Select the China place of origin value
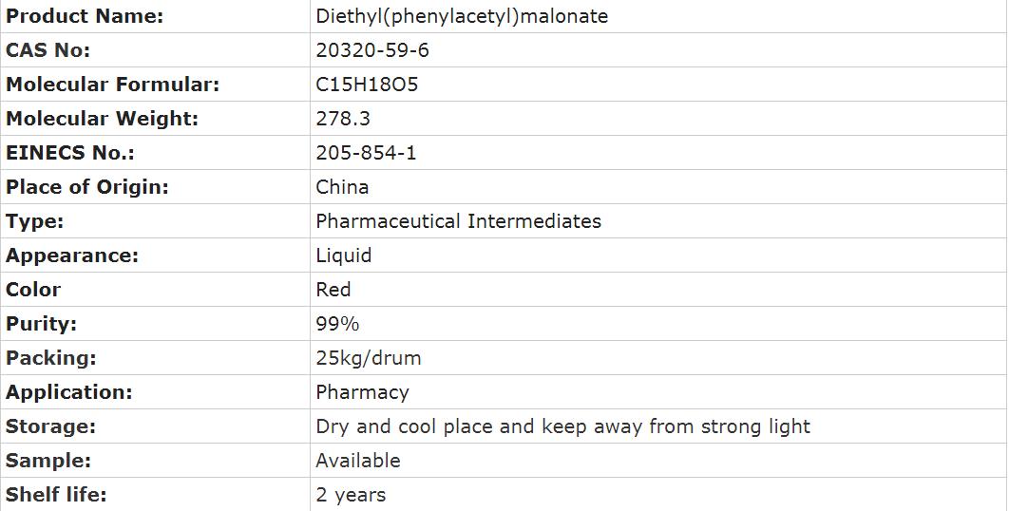 coord(342,187)
